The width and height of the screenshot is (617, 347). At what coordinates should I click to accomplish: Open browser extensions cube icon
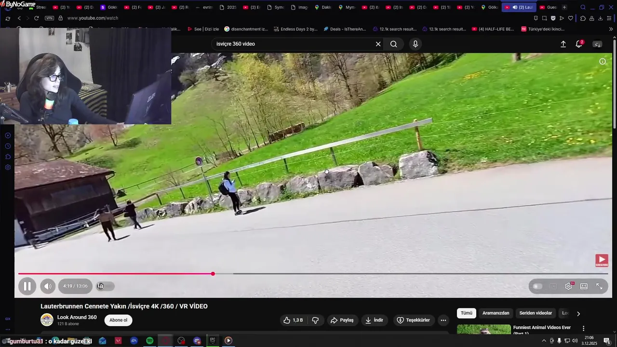point(583,18)
